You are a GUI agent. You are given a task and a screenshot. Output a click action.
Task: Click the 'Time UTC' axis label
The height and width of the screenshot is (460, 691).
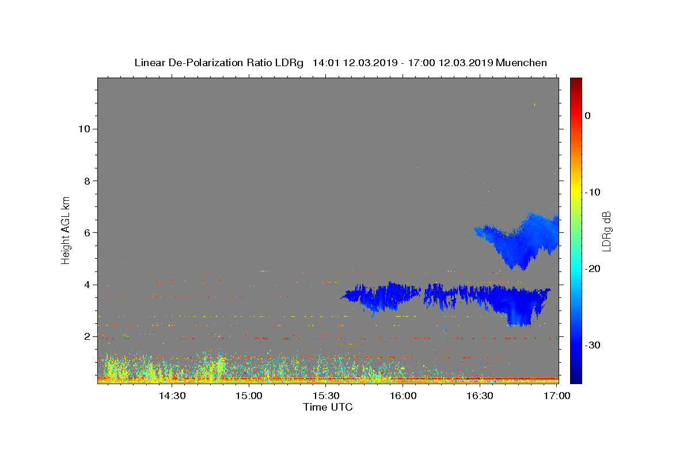[328, 407]
